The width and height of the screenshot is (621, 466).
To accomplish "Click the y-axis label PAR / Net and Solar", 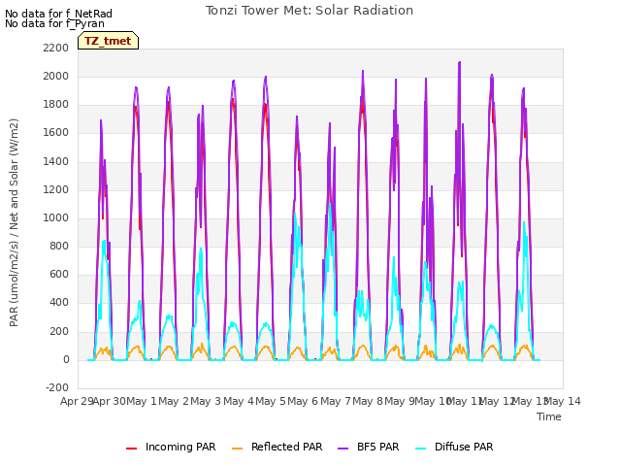I will 14,222.
